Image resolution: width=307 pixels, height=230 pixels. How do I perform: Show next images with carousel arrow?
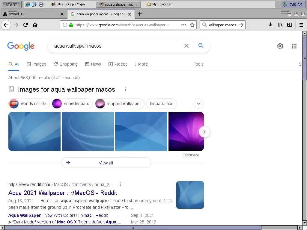204,132
